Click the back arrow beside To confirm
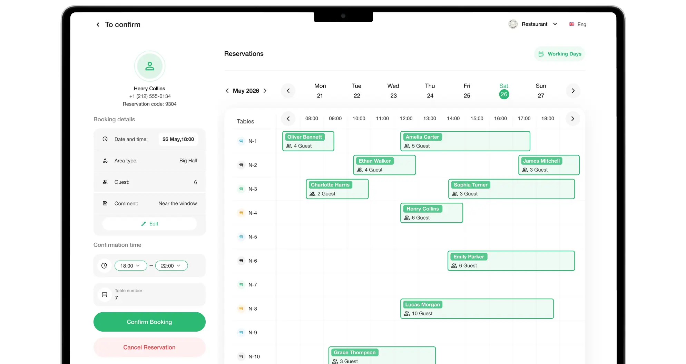 tap(98, 24)
